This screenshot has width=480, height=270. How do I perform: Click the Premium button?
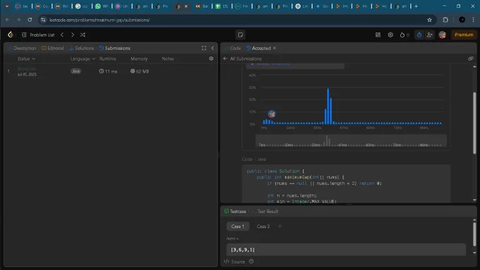464,35
